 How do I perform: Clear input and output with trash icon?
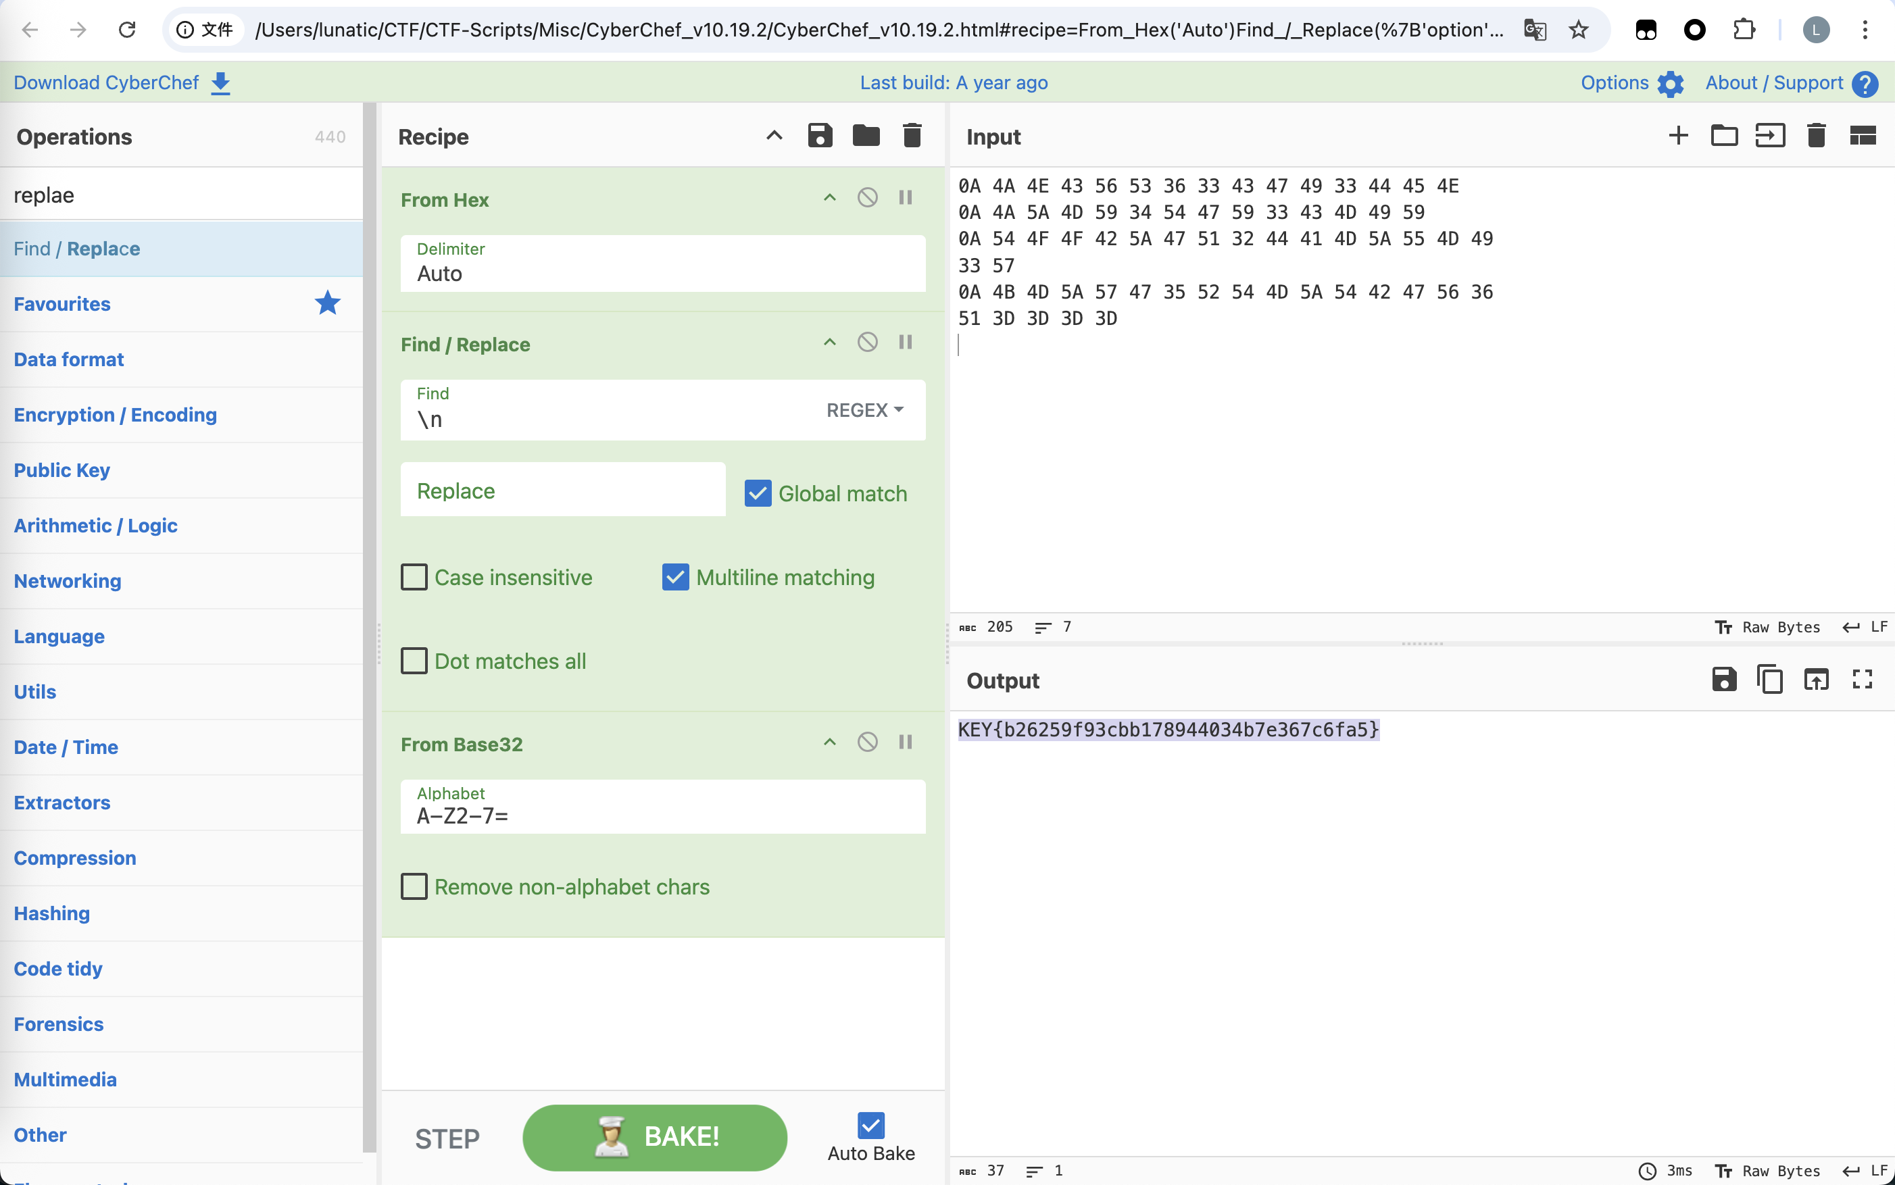coord(1817,136)
